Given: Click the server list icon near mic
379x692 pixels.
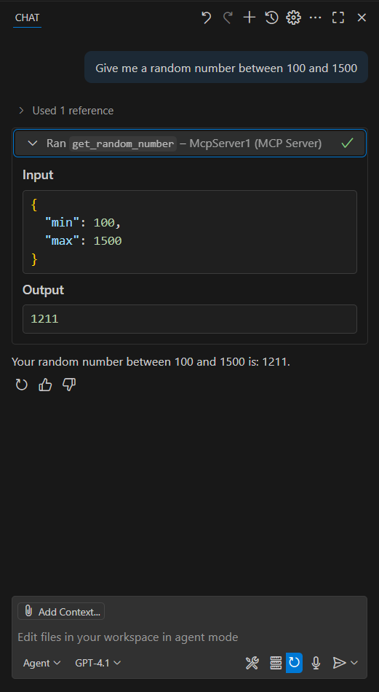Looking at the screenshot, I should [276, 662].
